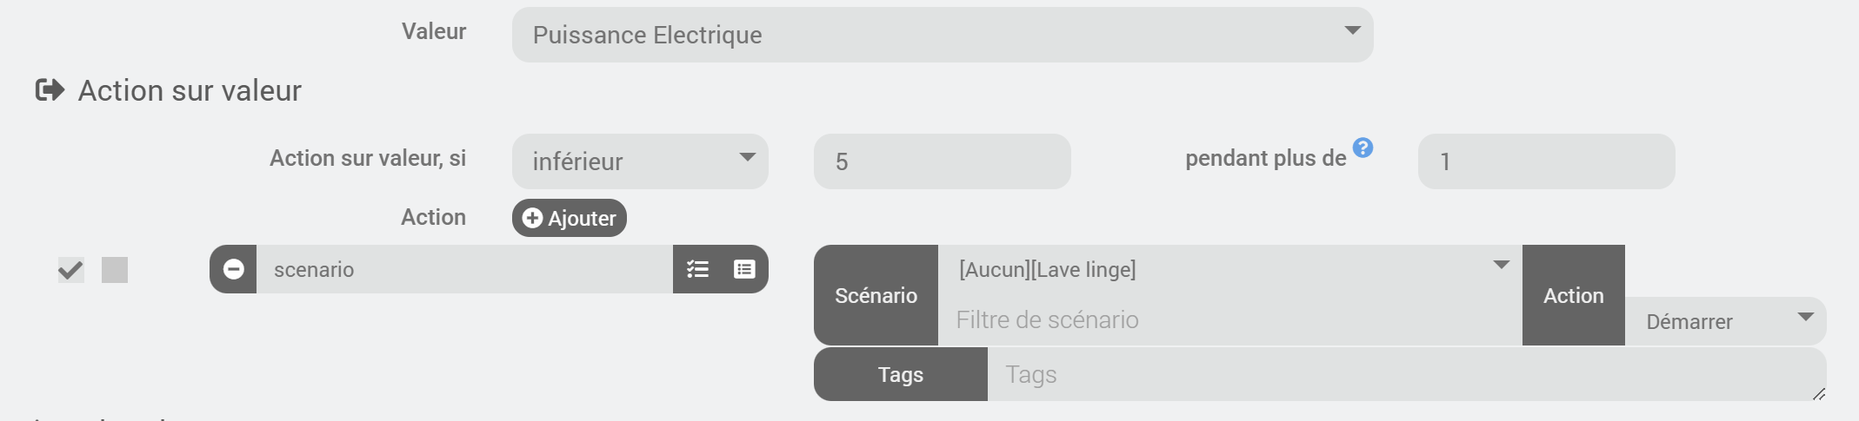The image size is (1859, 421).
Task: Open the Puissance Electrique value dropdown
Action: (x=943, y=35)
